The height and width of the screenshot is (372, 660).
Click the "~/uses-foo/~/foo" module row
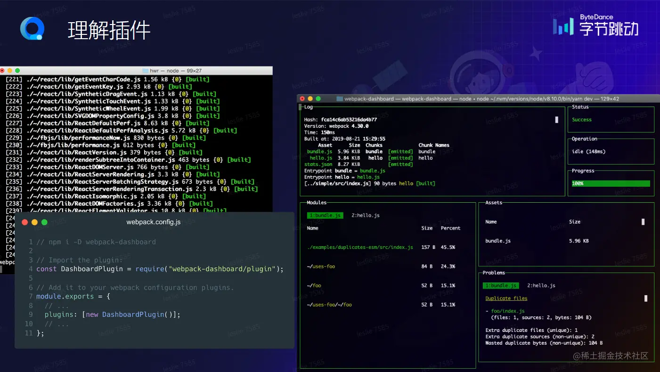pyautogui.click(x=381, y=305)
